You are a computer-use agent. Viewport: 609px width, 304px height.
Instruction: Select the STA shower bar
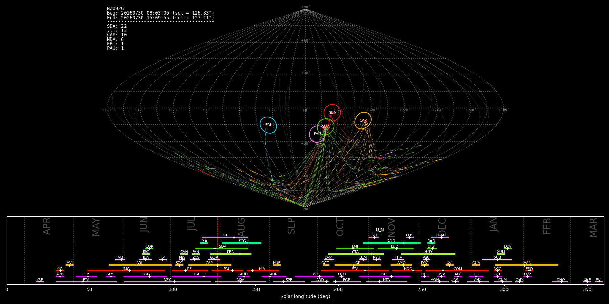(355, 271)
